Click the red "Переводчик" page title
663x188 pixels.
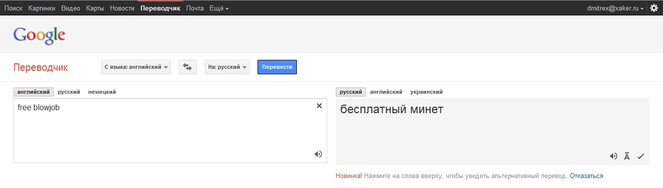(x=41, y=67)
